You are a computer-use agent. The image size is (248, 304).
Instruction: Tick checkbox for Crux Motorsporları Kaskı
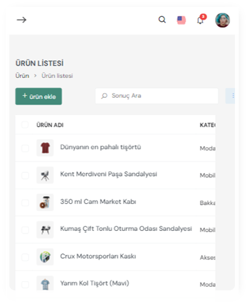tap(25, 257)
